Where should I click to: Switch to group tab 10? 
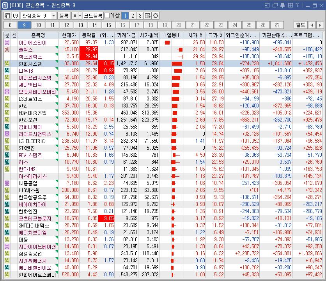(39, 25)
